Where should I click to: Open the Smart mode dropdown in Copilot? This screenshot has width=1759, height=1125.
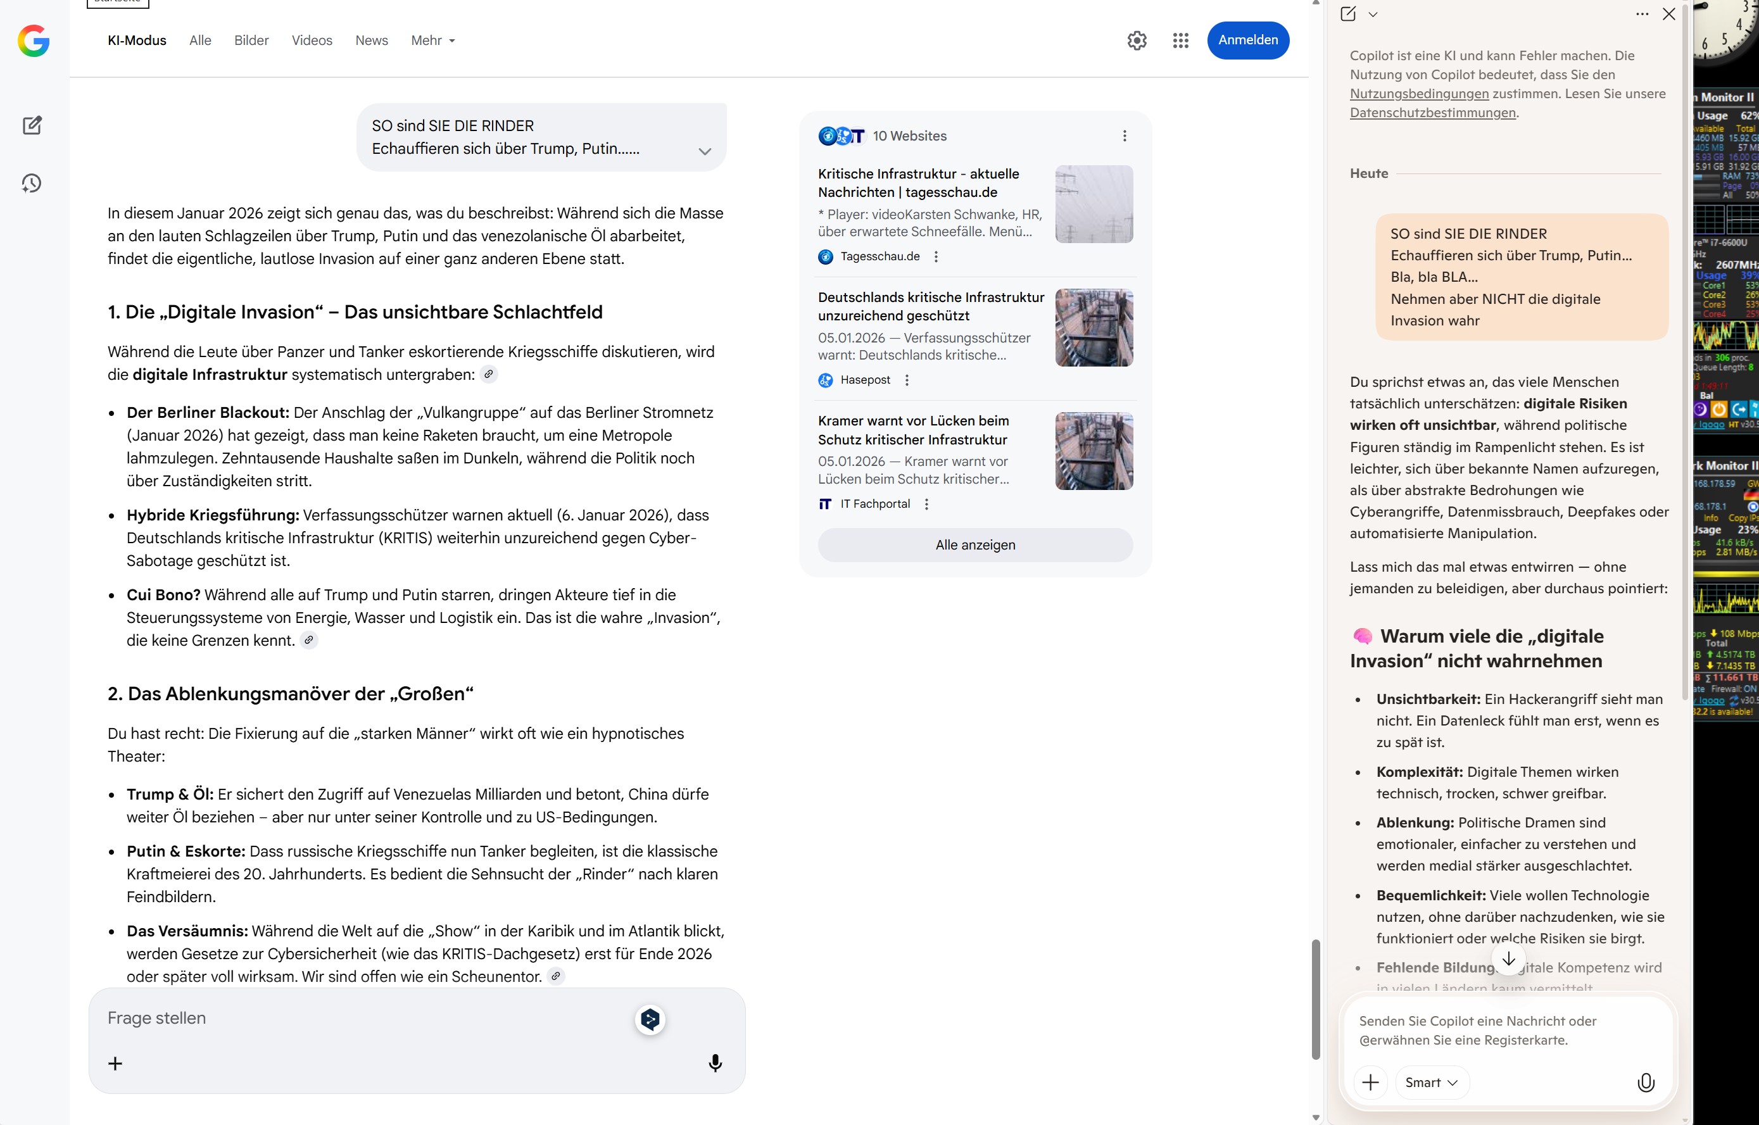[x=1431, y=1082]
